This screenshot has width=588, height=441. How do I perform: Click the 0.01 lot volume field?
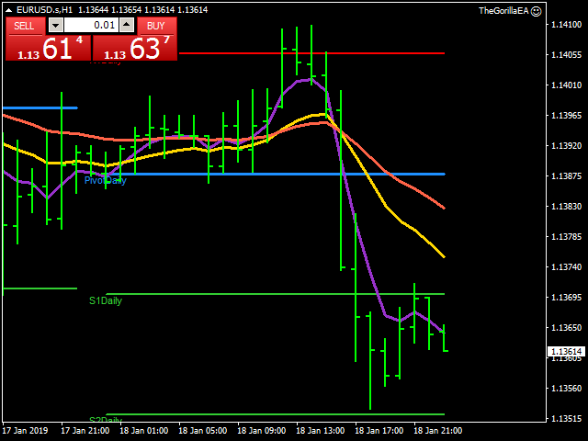pos(91,26)
